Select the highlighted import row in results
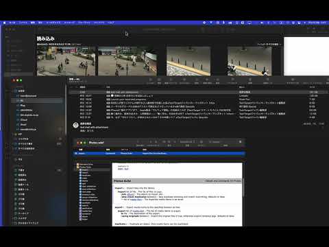This screenshot has width=329, height=247. tap(159, 154)
